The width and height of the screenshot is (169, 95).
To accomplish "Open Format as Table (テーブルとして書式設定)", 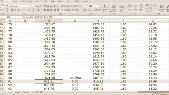I will 113,8.
